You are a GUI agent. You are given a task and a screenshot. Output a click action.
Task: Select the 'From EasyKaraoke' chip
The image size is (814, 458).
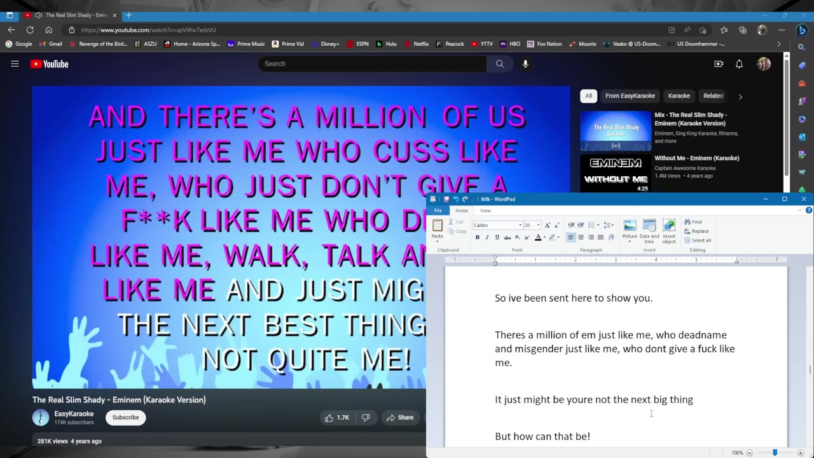[630, 96]
